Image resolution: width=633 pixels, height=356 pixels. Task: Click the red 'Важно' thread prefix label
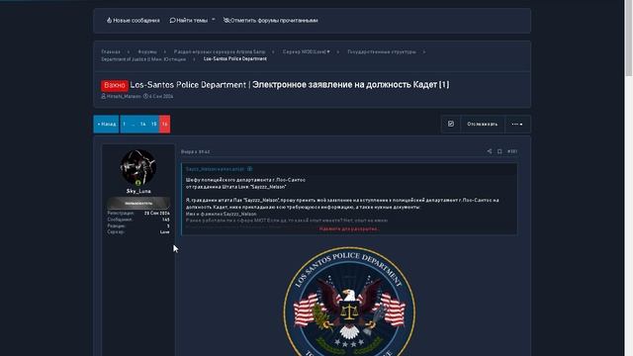[x=115, y=85]
